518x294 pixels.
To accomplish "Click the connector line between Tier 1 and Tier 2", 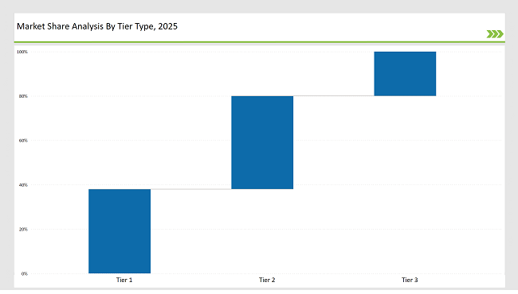I will point(191,189).
